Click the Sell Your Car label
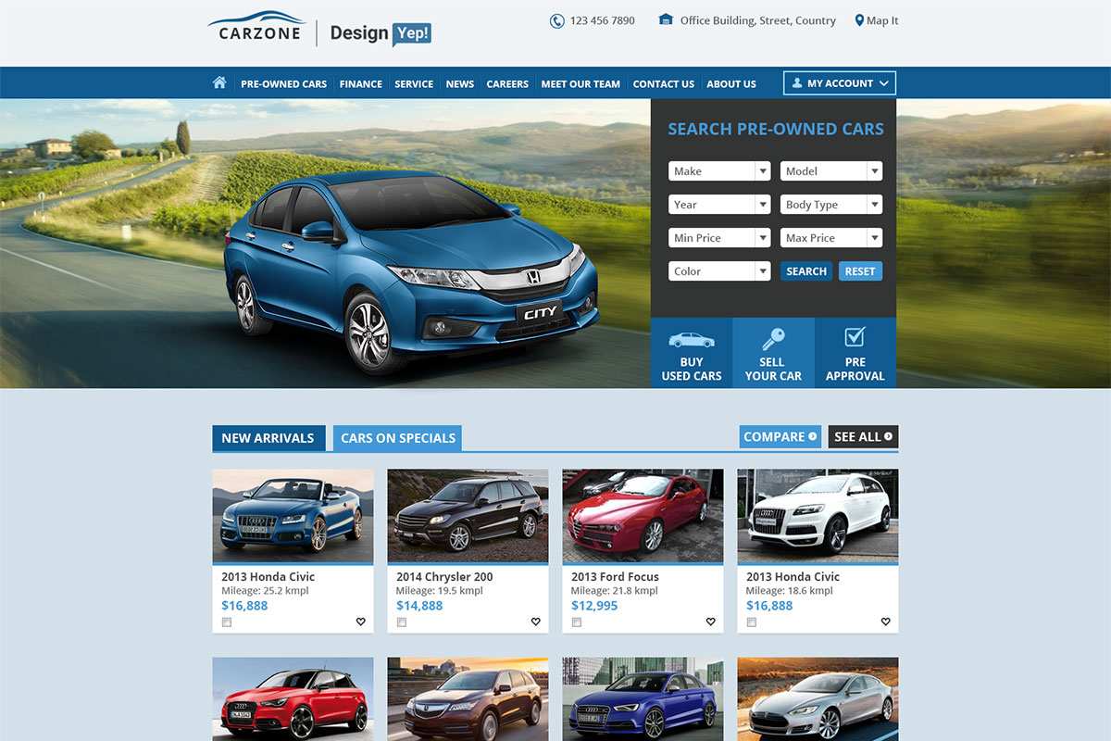Screen dimensions: 1111x741 (773, 369)
